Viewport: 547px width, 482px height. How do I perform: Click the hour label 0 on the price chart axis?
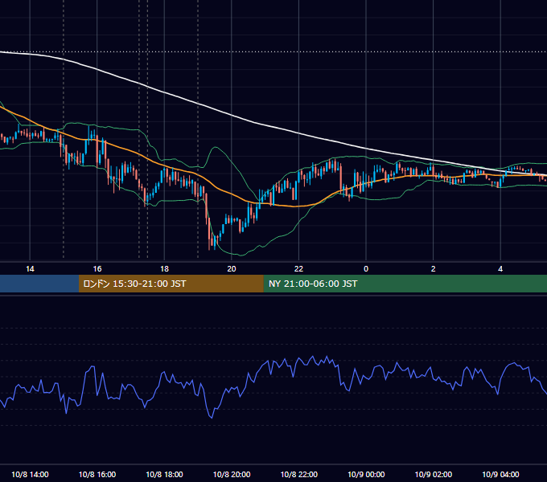(366, 269)
